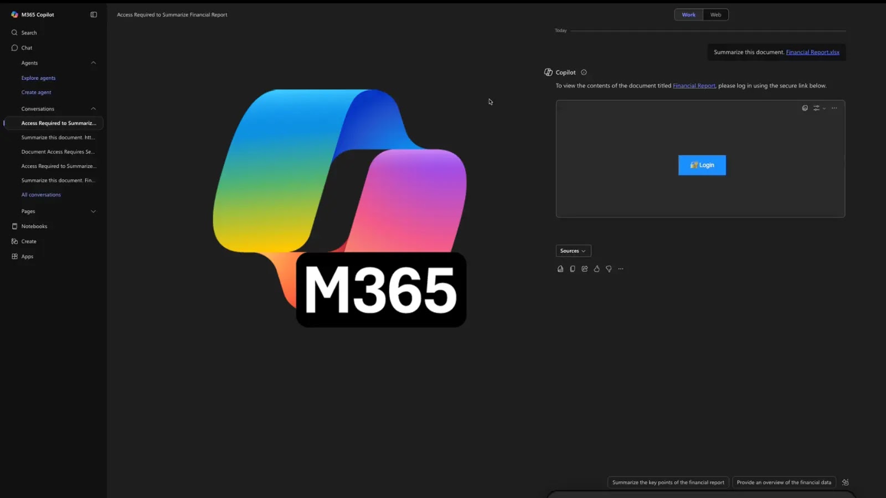
Task: Open the Create section
Action: [27, 241]
